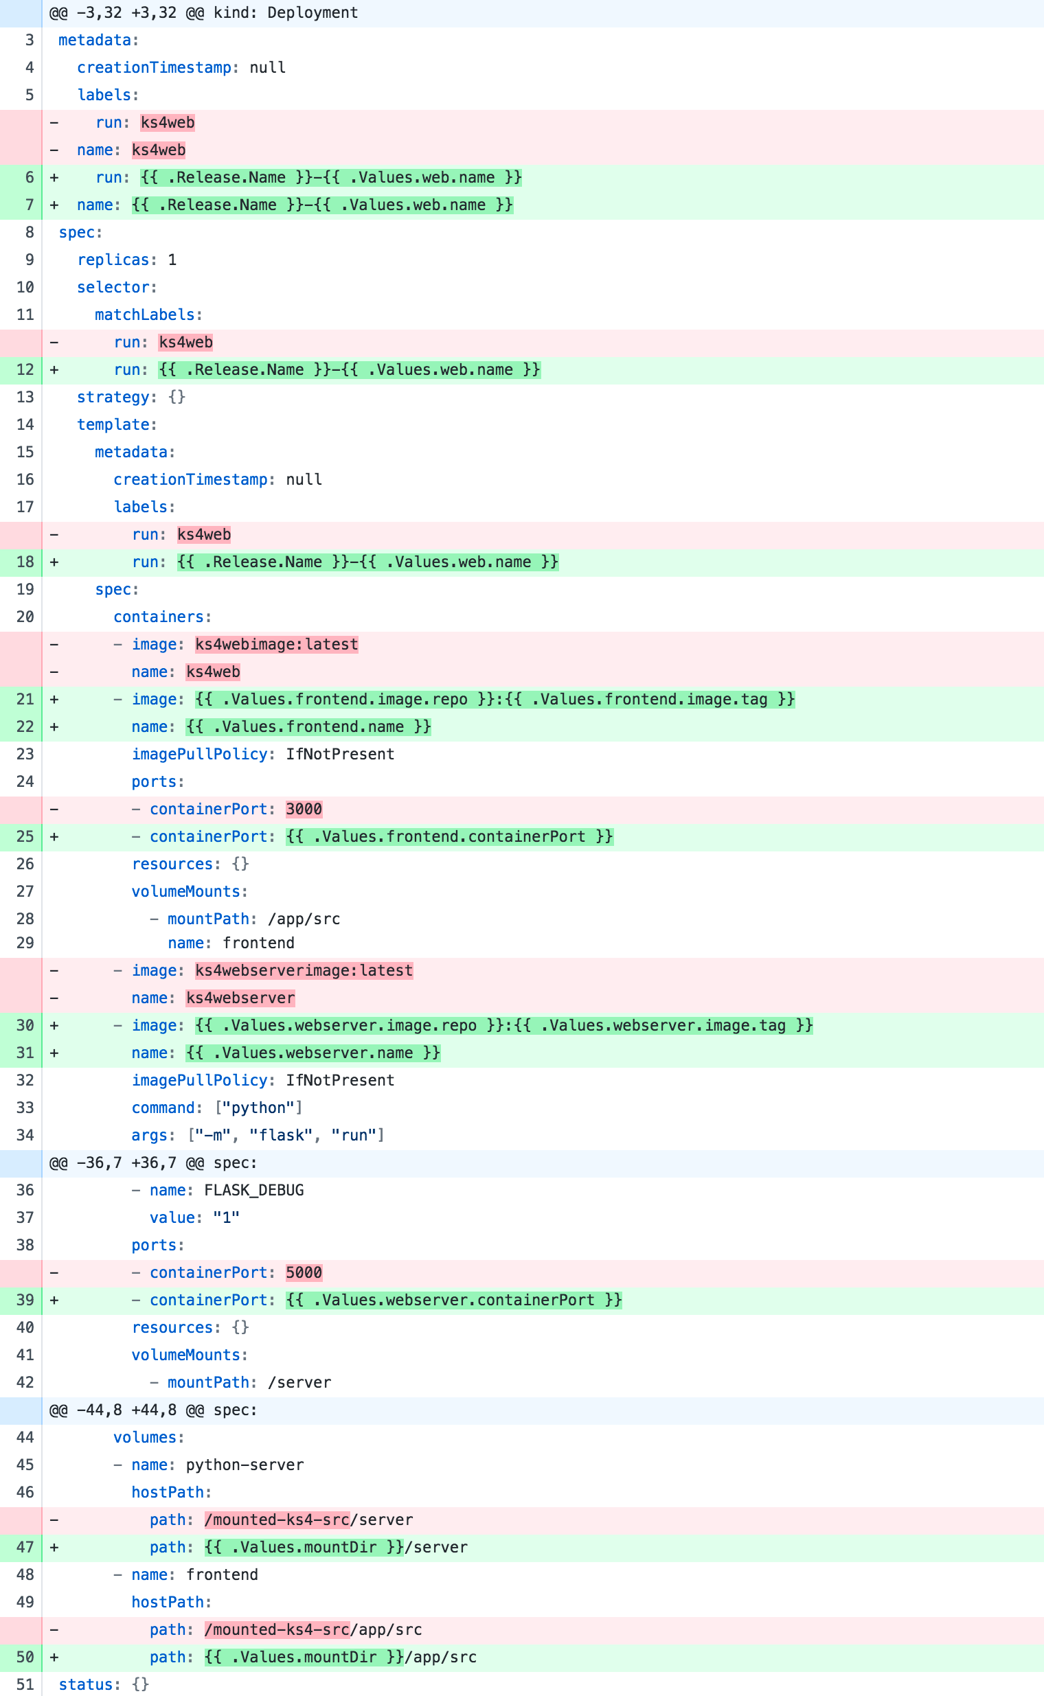
Task: Select line number 40
Action: (25, 1328)
